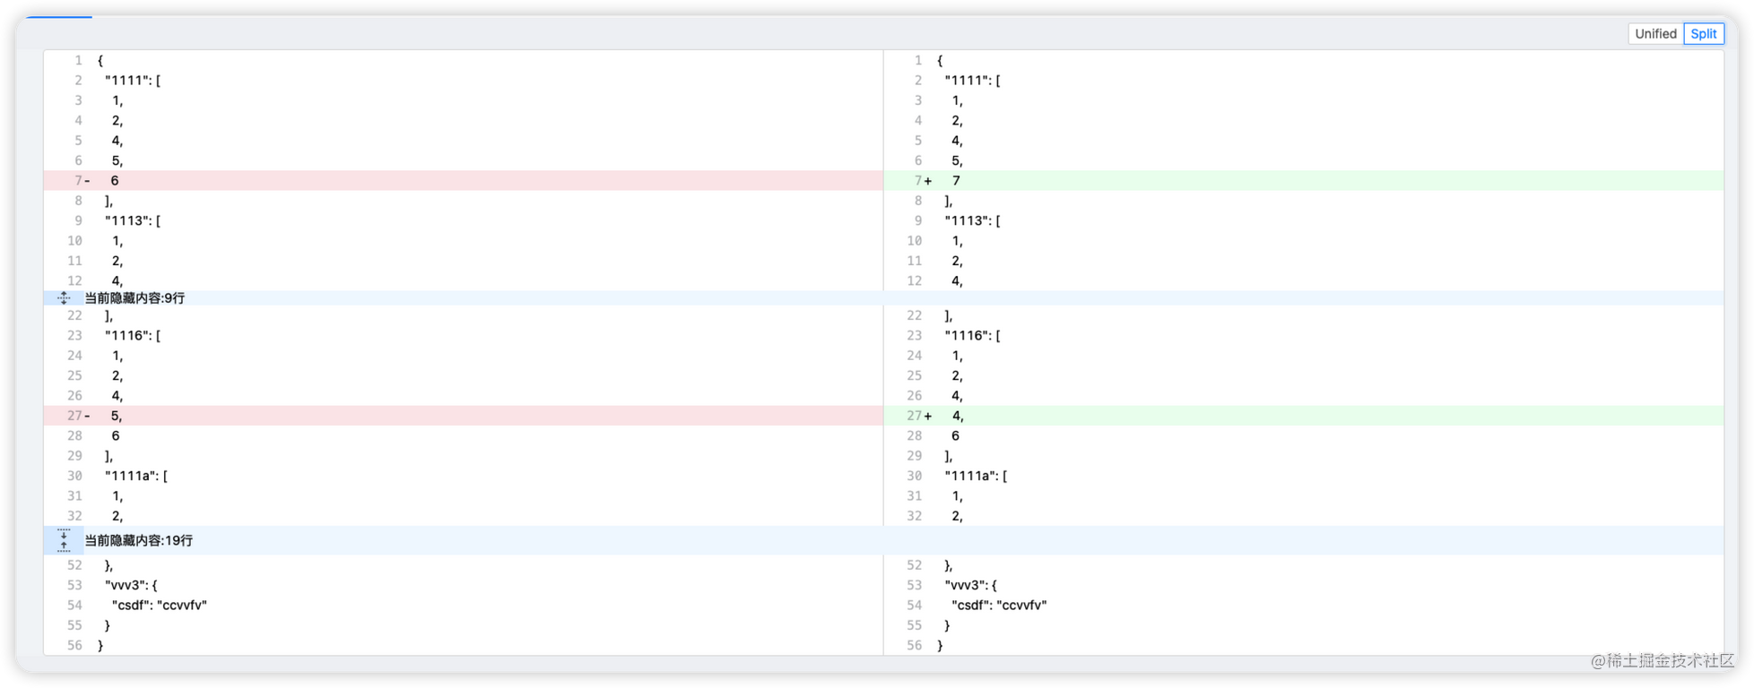Click line number 1 in the left pane
The image size is (1754, 688).
tap(78, 60)
